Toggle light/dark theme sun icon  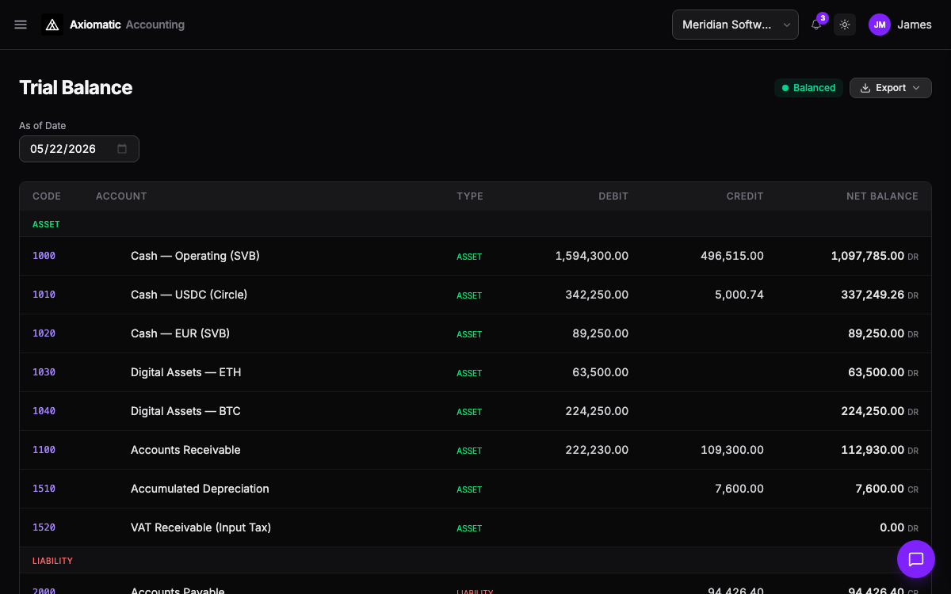click(845, 25)
